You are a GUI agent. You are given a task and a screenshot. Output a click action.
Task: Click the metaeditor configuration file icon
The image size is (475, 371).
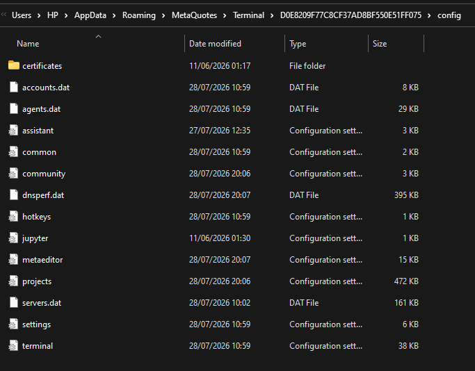(13, 260)
